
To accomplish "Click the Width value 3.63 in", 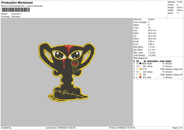I will click(179, 10).
